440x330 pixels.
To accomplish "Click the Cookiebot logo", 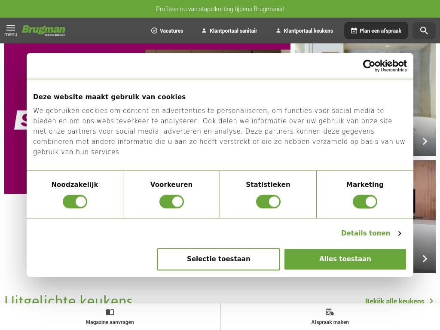I will [x=385, y=66].
